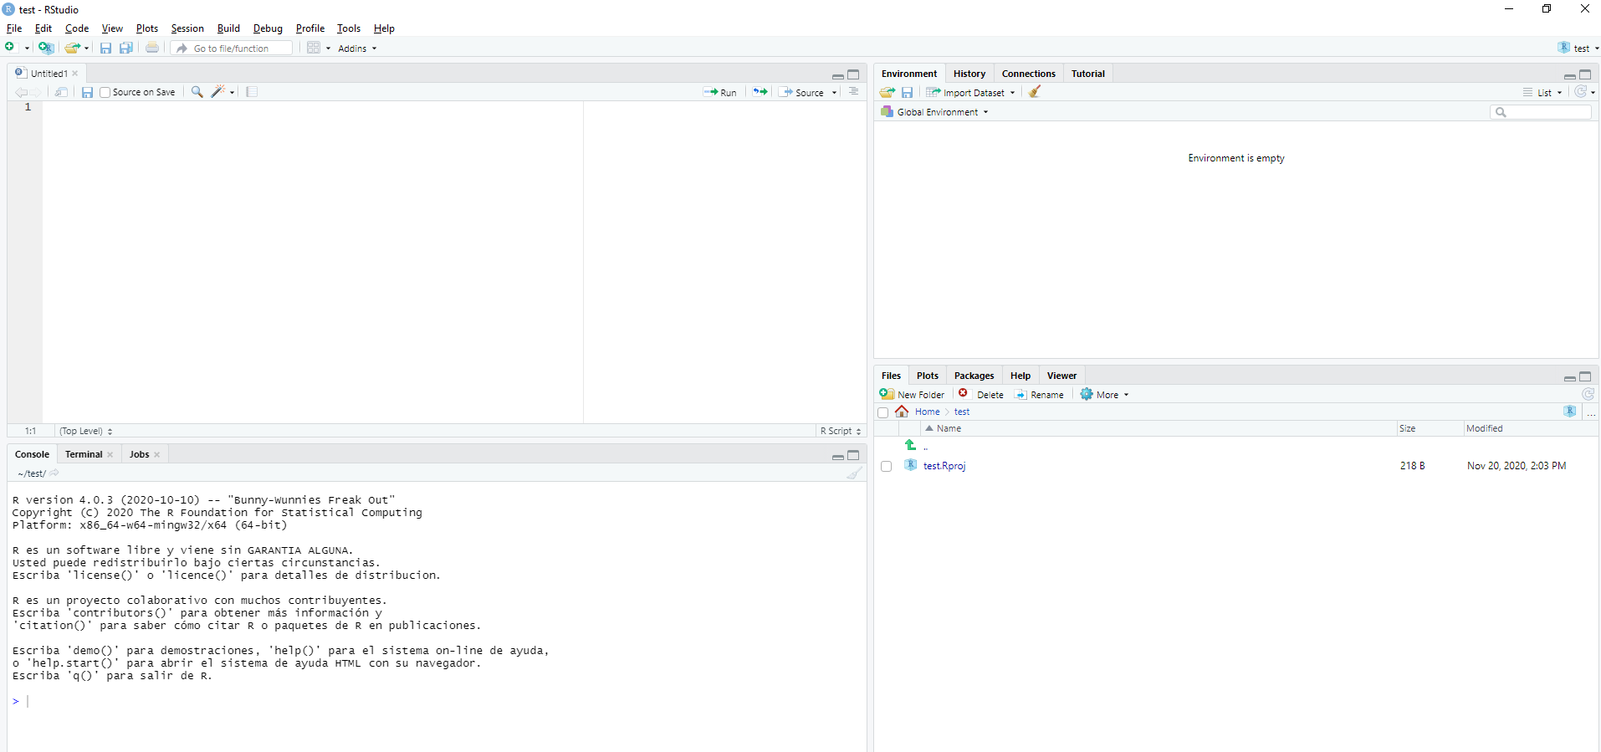The height and width of the screenshot is (752, 1601).
Task: Toggle the select-all files checkbox
Action: [882, 412]
